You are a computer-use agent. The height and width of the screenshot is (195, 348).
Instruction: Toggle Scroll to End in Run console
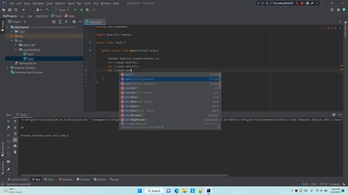[x=15, y=140]
